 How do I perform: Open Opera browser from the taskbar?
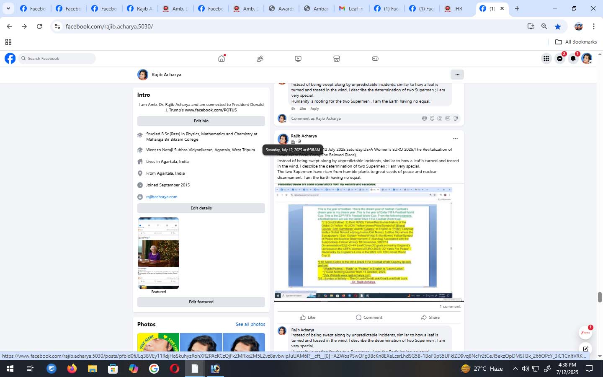(175, 369)
